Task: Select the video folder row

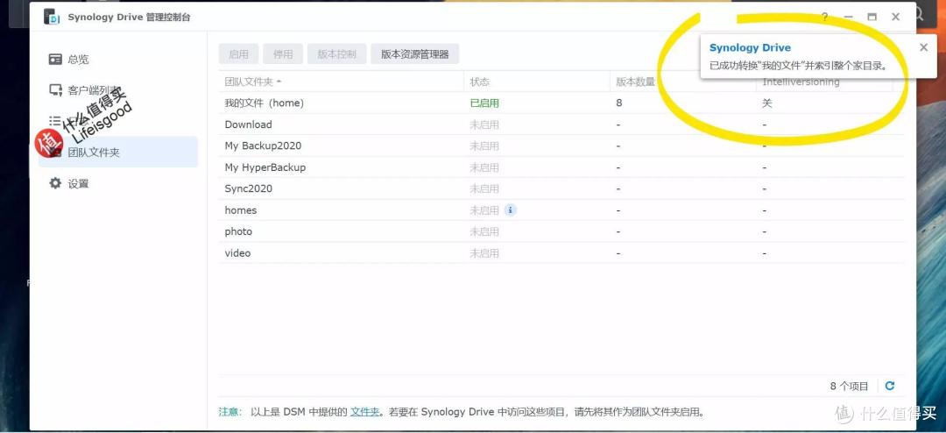Action: [x=561, y=253]
